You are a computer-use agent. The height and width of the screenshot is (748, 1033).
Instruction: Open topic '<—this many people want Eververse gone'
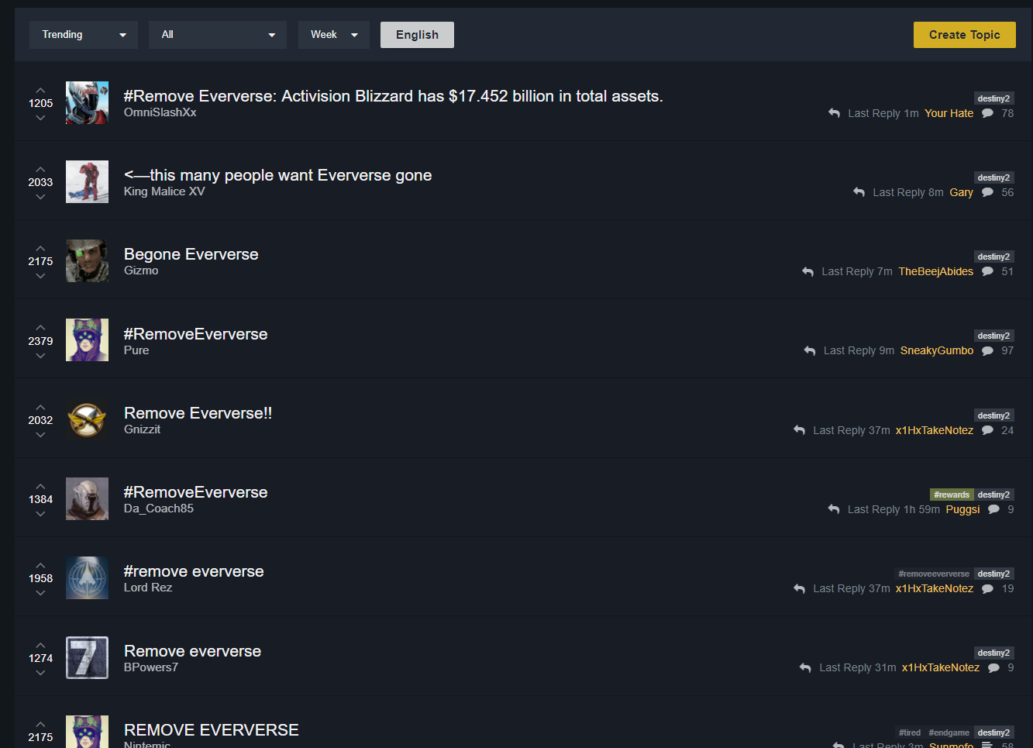click(278, 175)
